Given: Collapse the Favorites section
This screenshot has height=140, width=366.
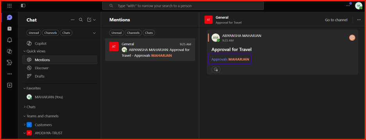Looking at the screenshot, I should tap(25, 88).
